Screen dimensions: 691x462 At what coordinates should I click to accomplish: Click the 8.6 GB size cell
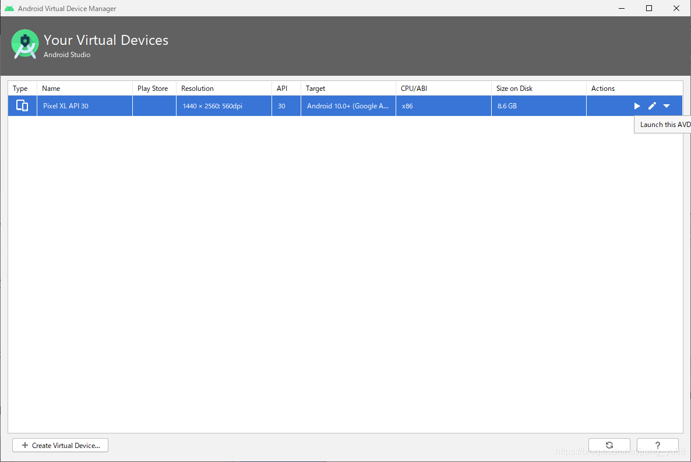click(x=538, y=106)
